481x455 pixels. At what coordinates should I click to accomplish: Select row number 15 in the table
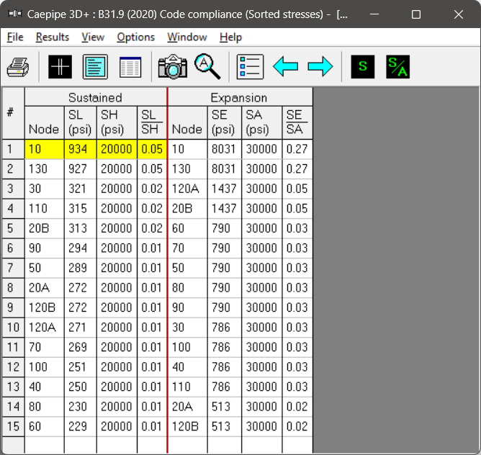pyautogui.click(x=12, y=427)
